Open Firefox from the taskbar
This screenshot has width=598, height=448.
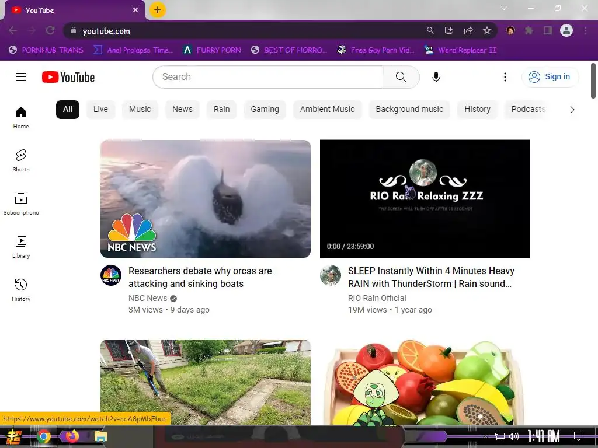pos(72,436)
